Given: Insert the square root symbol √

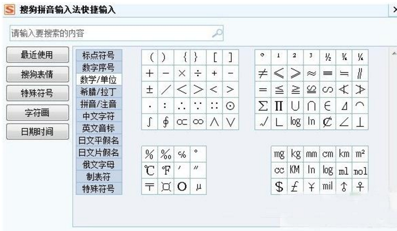Looking at the screenshot, I should pos(263,122).
